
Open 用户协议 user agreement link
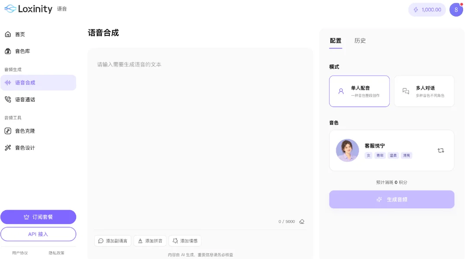click(x=20, y=253)
